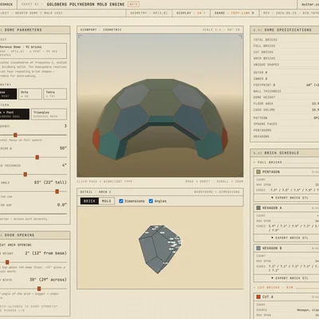Click the BETA badge in the header
Viewport: 319px width, 319px height.
[133, 5]
